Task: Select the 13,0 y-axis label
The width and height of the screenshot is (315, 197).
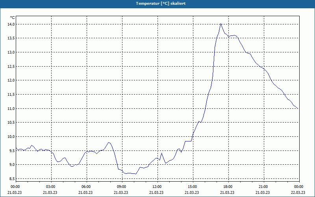Action: click(x=11, y=52)
